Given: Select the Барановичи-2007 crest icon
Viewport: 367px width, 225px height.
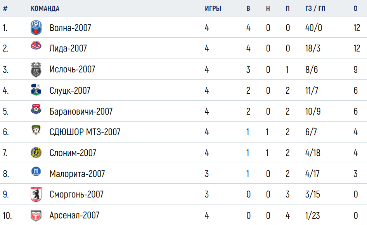Looking at the screenshot, I should coord(36,109).
